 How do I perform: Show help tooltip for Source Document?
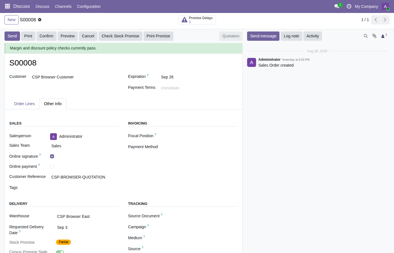(x=162, y=215)
